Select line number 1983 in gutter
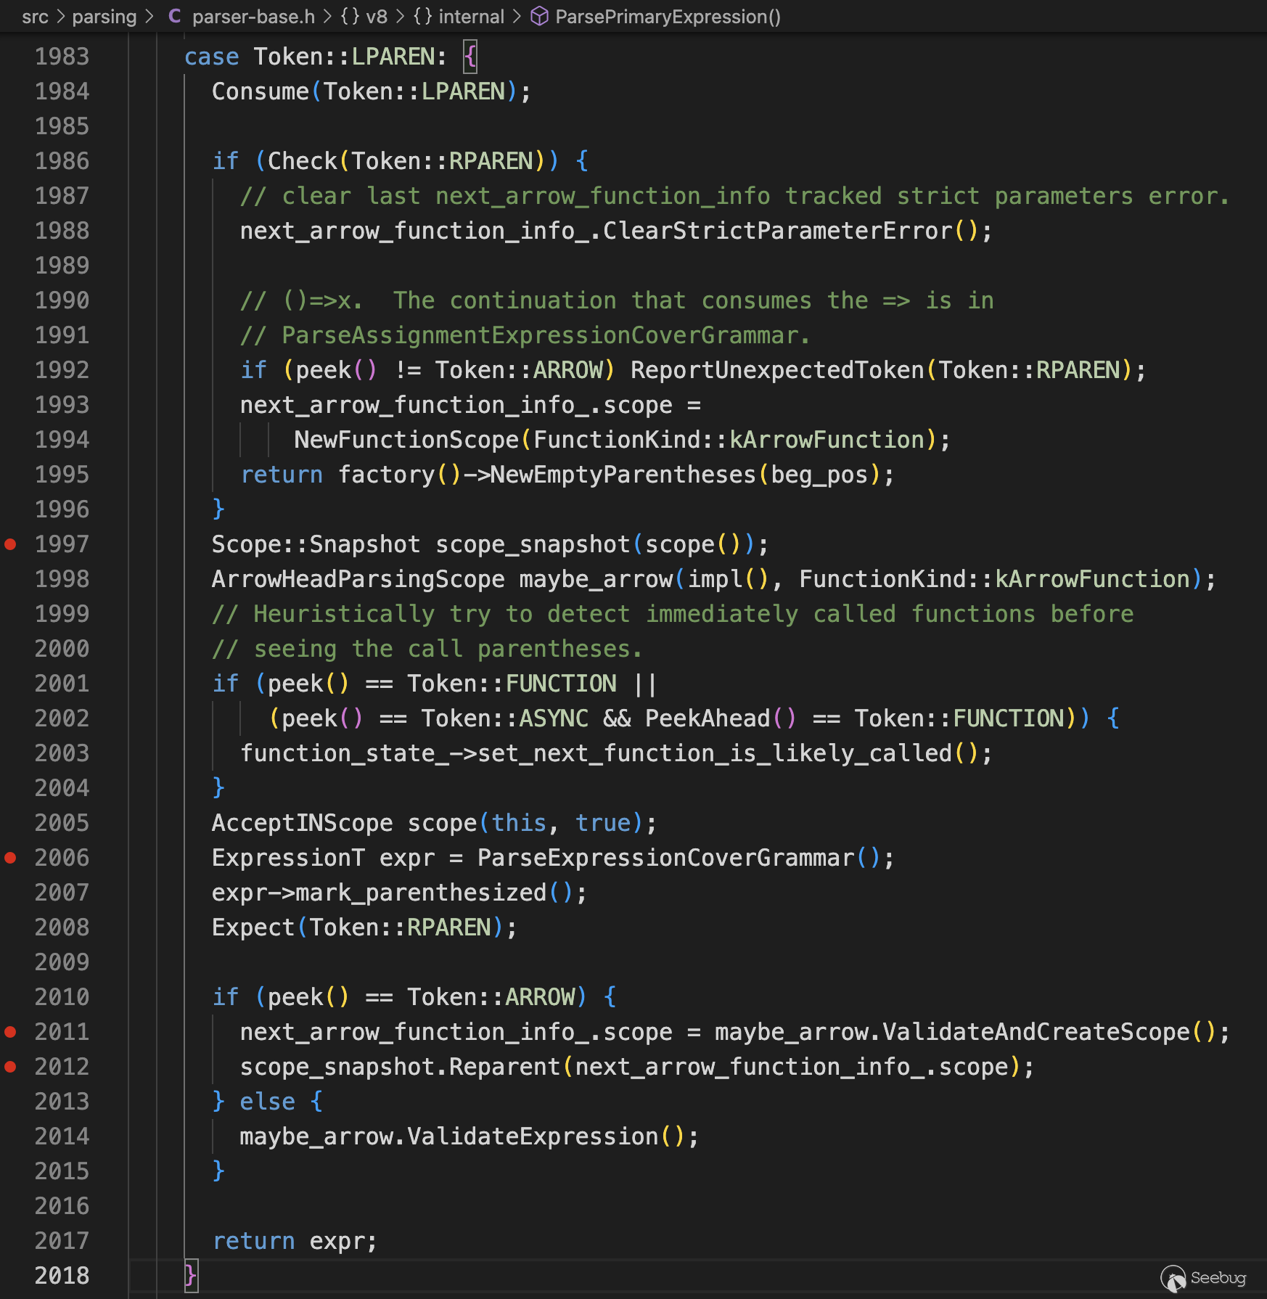1267x1299 pixels. [x=62, y=57]
